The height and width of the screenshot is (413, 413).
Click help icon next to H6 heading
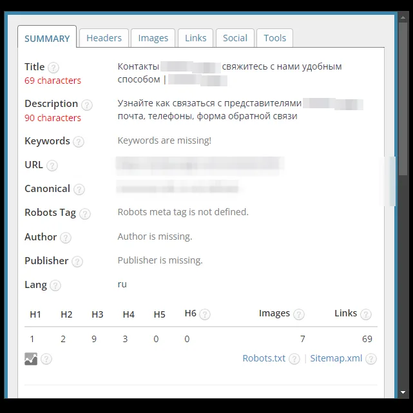(205, 314)
